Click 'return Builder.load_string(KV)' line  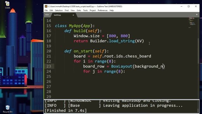tap(109, 41)
